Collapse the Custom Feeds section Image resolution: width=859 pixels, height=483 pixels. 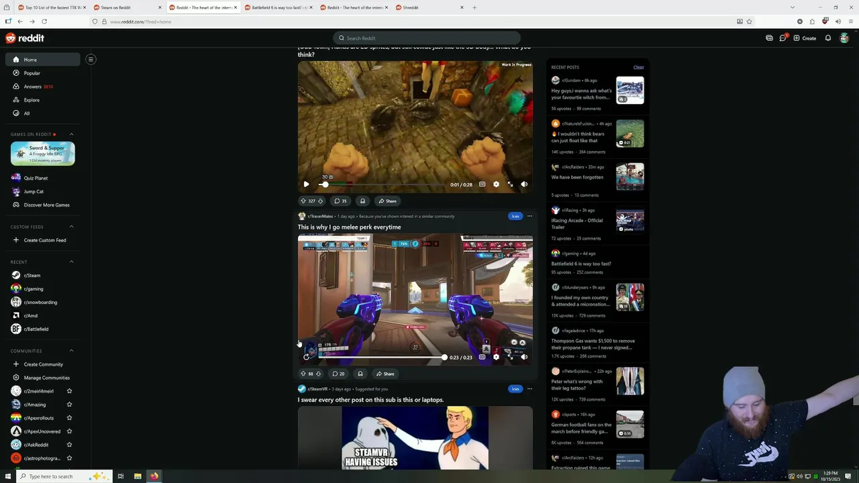coord(72,227)
